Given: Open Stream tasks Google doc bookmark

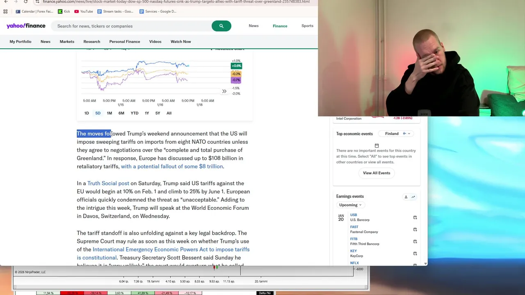Looking at the screenshot, I should [x=115, y=11].
